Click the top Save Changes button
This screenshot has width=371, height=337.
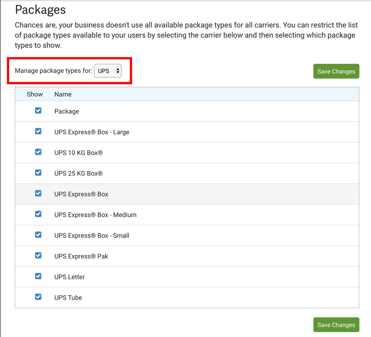pos(336,71)
